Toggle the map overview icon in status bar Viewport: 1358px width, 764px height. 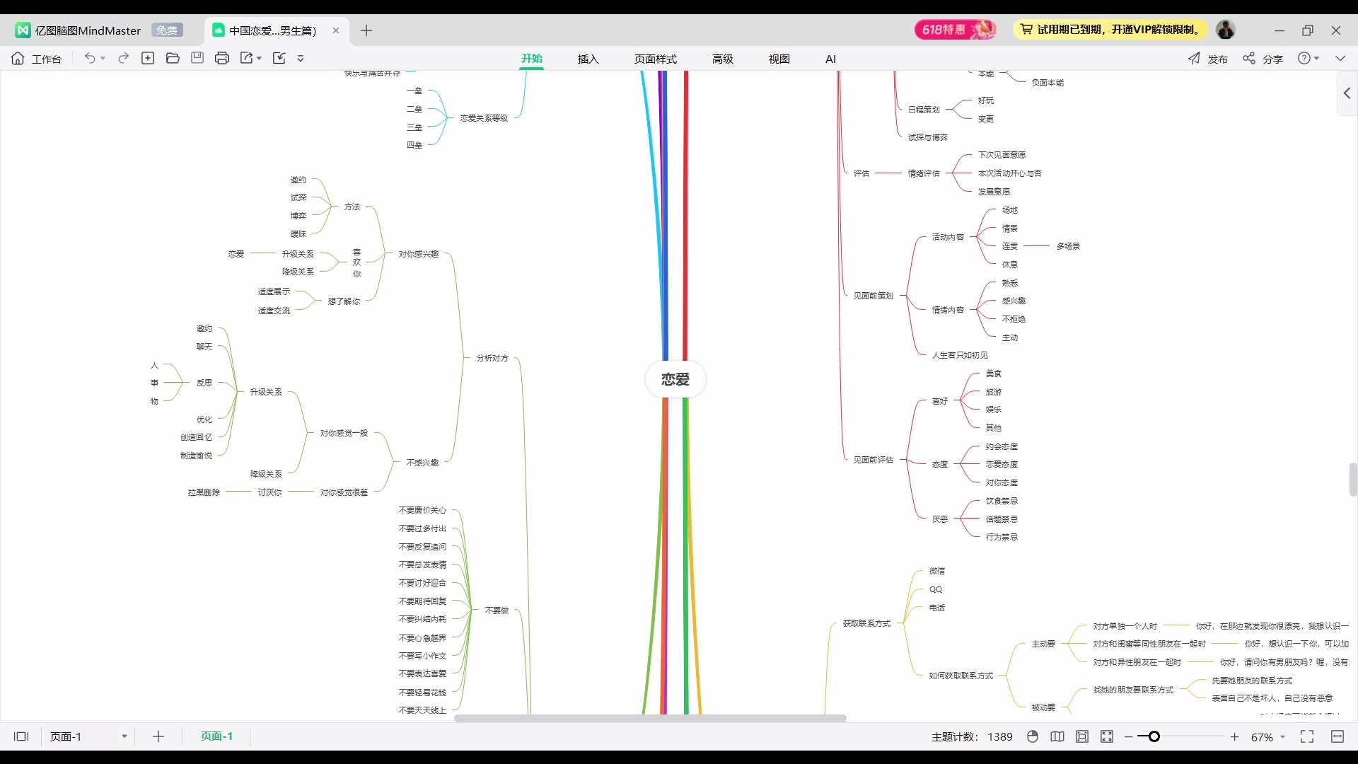coord(1057,736)
